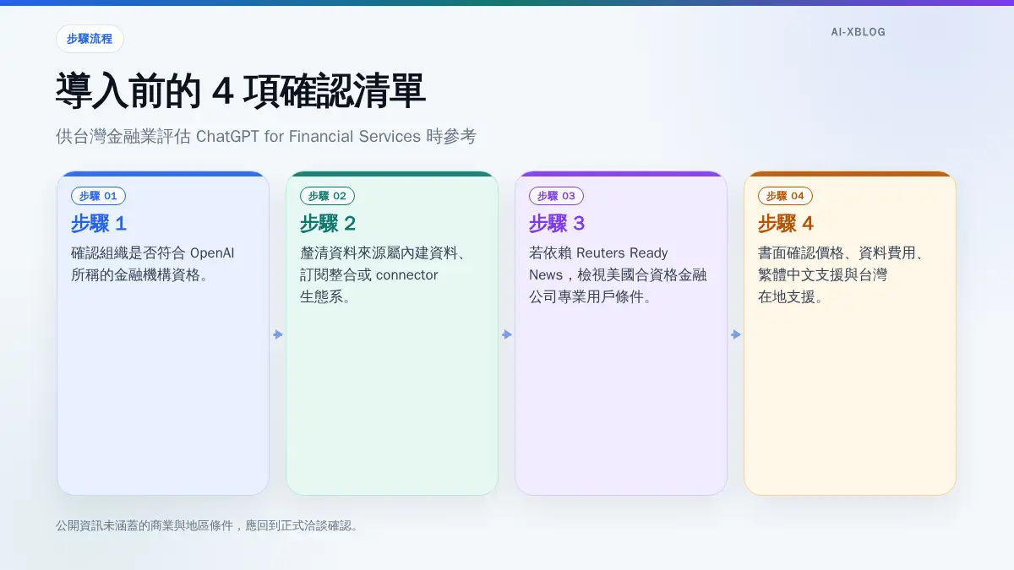
Task: Click the green heading 步驟 2
Action: click(328, 224)
